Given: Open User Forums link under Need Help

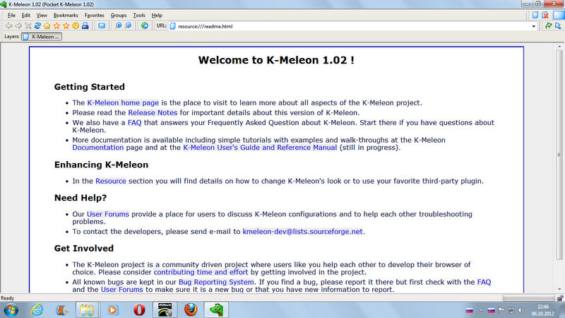Looking at the screenshot, I should (x=108, y=214).
